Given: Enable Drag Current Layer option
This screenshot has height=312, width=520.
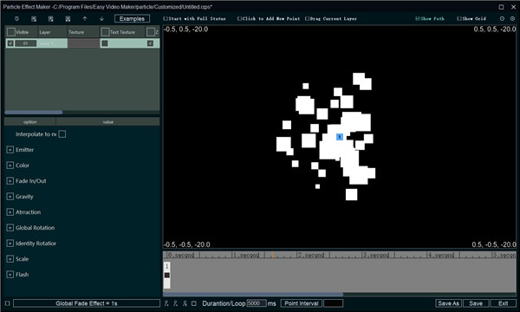Looking at the screenshot, I should [x=307, y=18].
